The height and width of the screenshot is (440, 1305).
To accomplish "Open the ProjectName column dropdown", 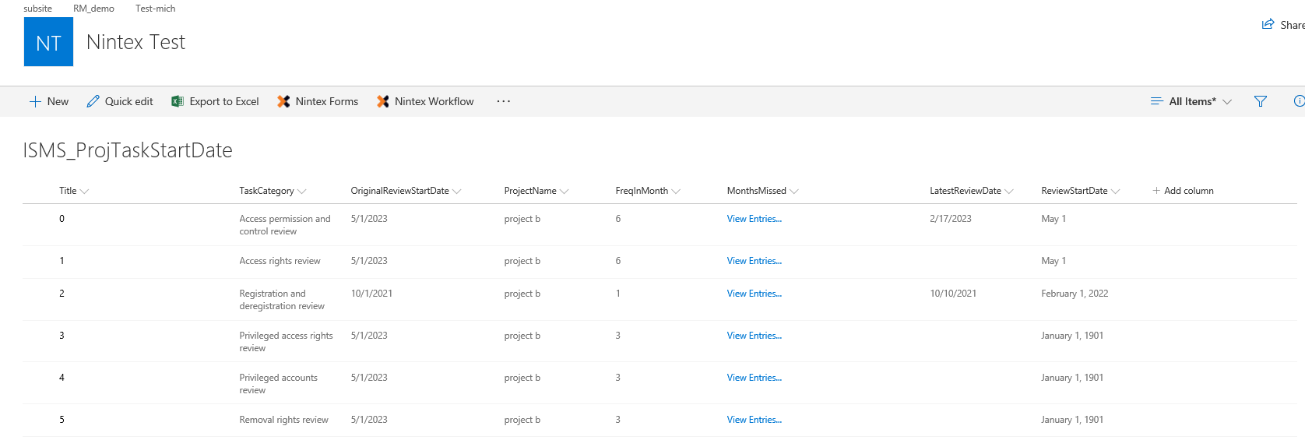I will tap(564, 192).
